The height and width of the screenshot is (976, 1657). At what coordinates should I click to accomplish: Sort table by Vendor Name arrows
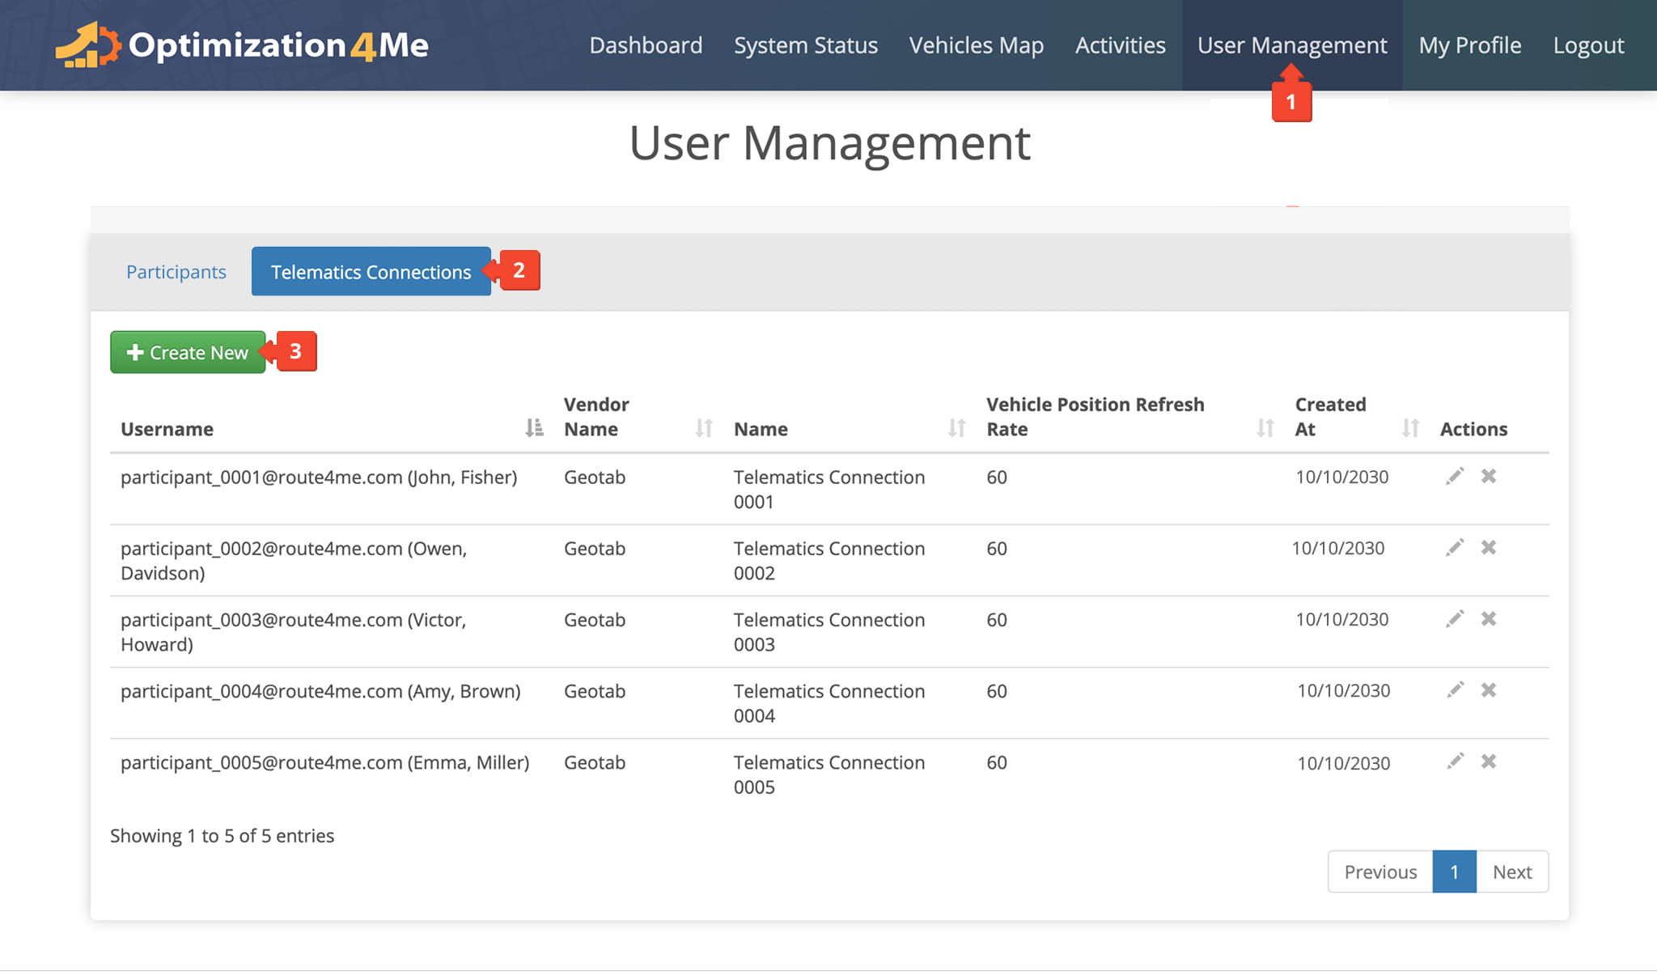click(x=704, y=427)
